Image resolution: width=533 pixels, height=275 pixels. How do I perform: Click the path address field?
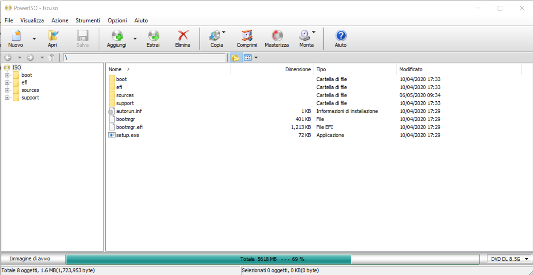pos(144,57)
